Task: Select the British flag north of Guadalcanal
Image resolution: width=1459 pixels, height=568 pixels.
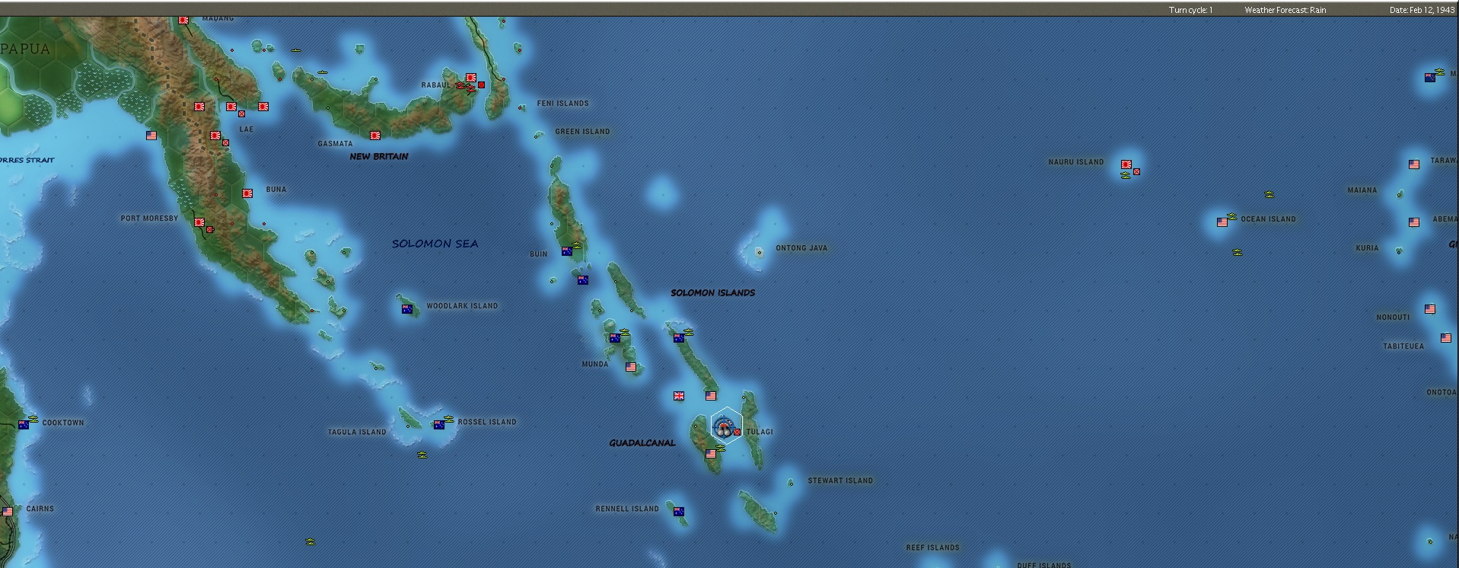Action: coord(679,396)
